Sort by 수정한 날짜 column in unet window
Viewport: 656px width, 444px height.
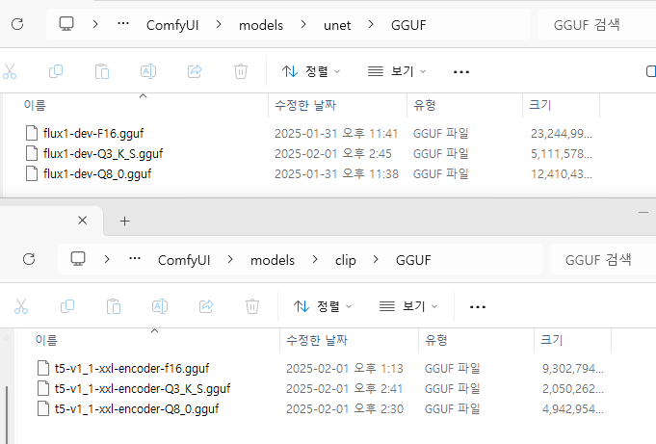305,105
